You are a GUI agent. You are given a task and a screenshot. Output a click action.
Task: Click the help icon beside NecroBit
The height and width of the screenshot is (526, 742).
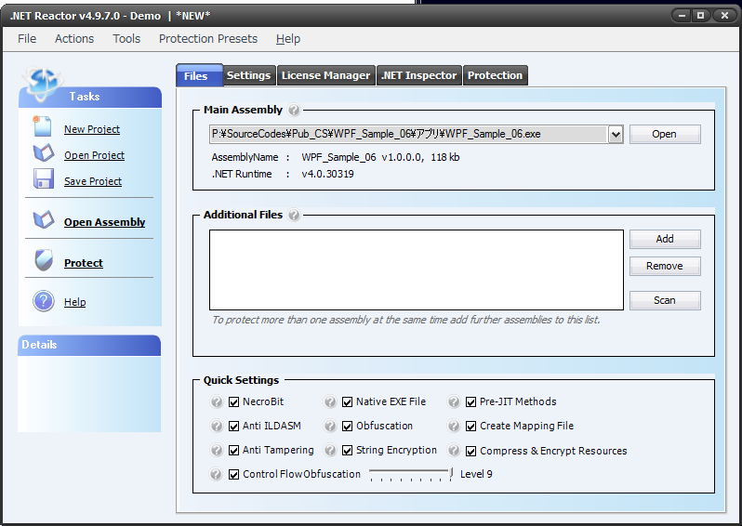(217, 401)
